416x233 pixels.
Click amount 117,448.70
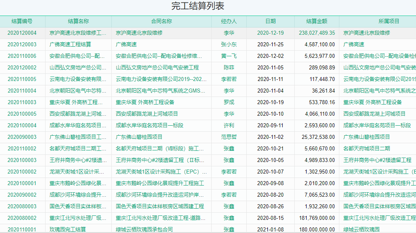pyautogui.click(x=322, y=79)
